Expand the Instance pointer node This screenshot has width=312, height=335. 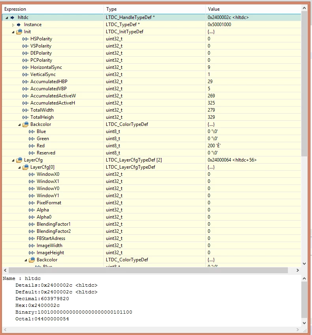(13, 25)
